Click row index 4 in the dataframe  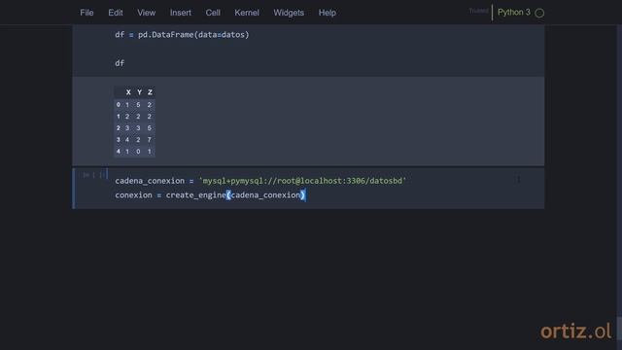tap(119, 152)
